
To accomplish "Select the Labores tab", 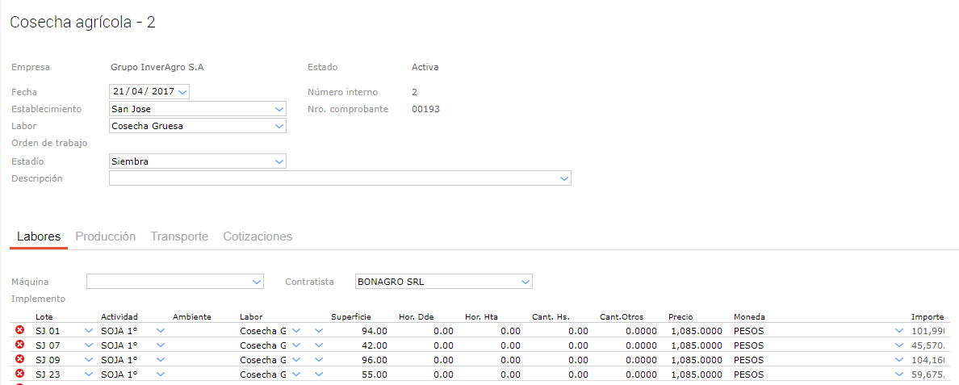I will point(39,236).
